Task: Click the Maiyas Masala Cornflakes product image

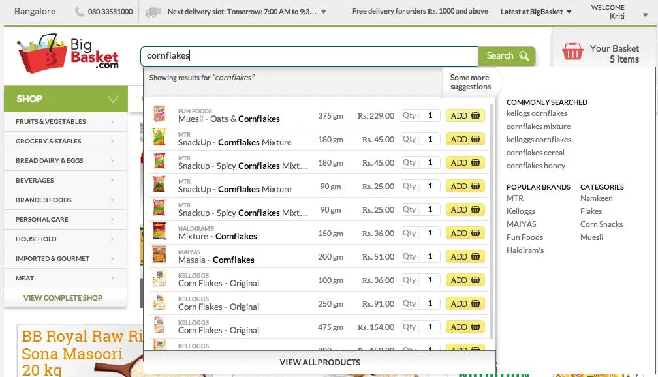Action: point(159,255)
